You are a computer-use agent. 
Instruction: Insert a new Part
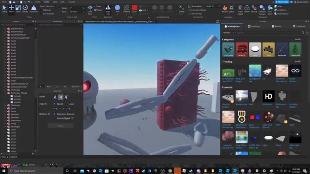117,8
